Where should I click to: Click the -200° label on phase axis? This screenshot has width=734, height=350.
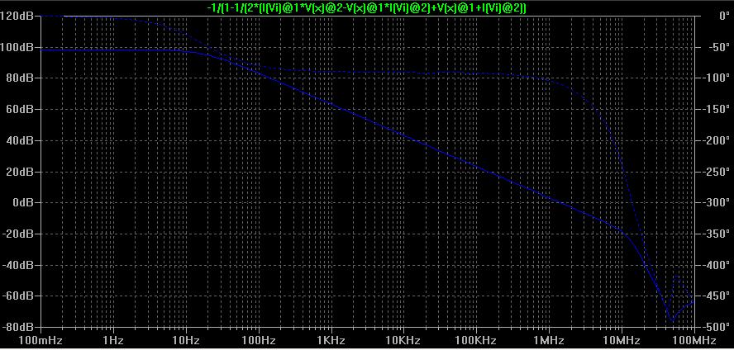(715, 140)
